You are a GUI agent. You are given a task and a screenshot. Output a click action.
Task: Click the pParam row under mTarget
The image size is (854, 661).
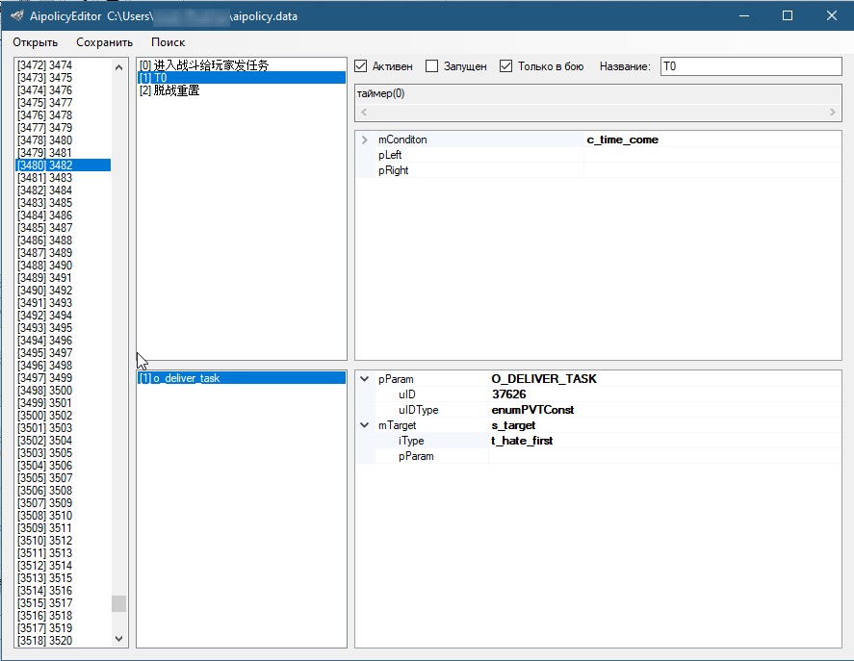click(598, 456)
